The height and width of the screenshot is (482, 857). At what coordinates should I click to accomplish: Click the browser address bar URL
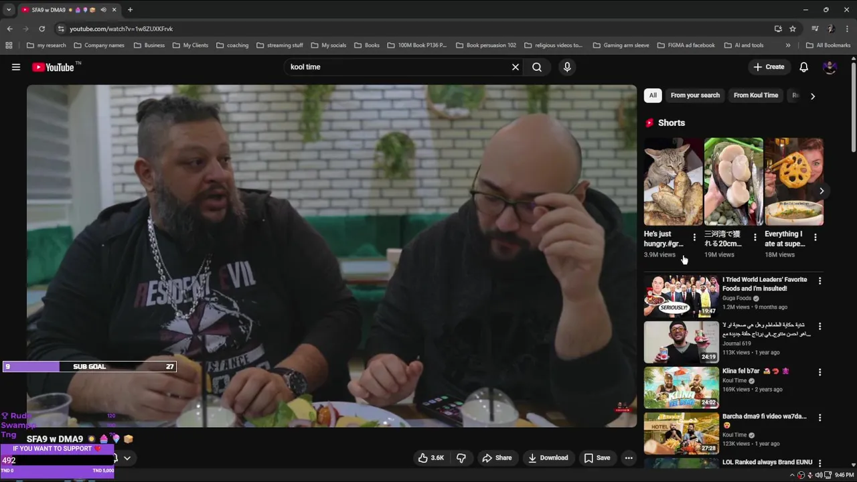pyautogui.click(x=121, y=29)
